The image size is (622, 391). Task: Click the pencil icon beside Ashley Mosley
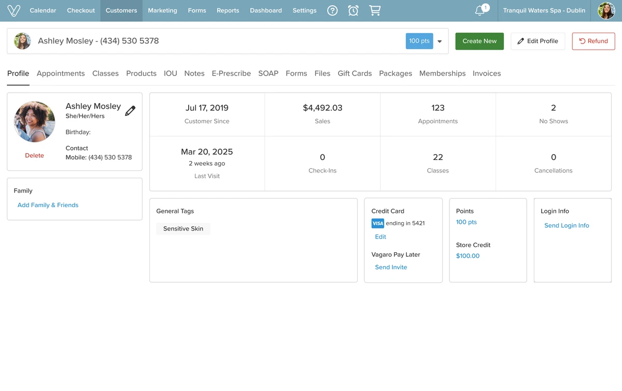130,111
